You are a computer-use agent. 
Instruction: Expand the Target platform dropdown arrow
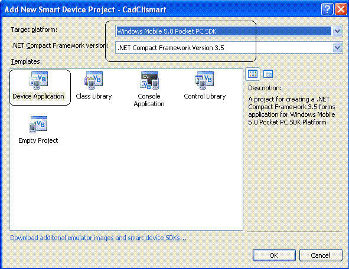click(337, 31)
